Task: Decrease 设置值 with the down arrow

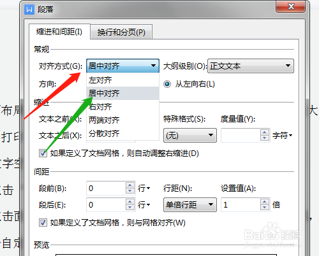Action: (264, 208)
